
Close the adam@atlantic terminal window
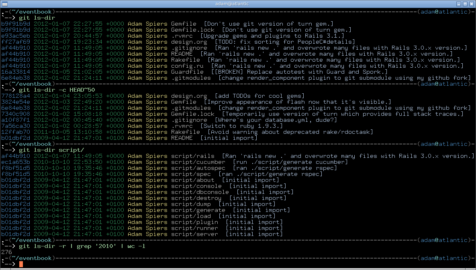click(x=472, y=4)
